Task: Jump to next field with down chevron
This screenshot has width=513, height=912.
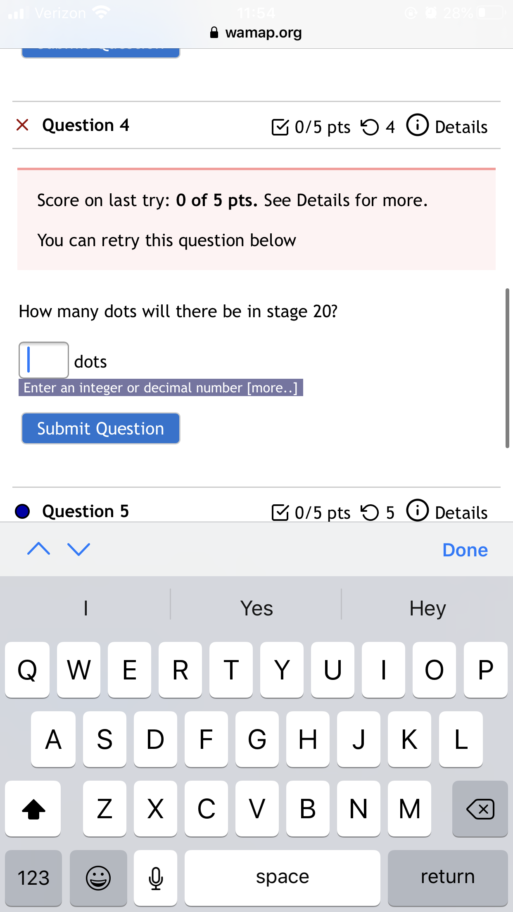Action: (78, 549)
